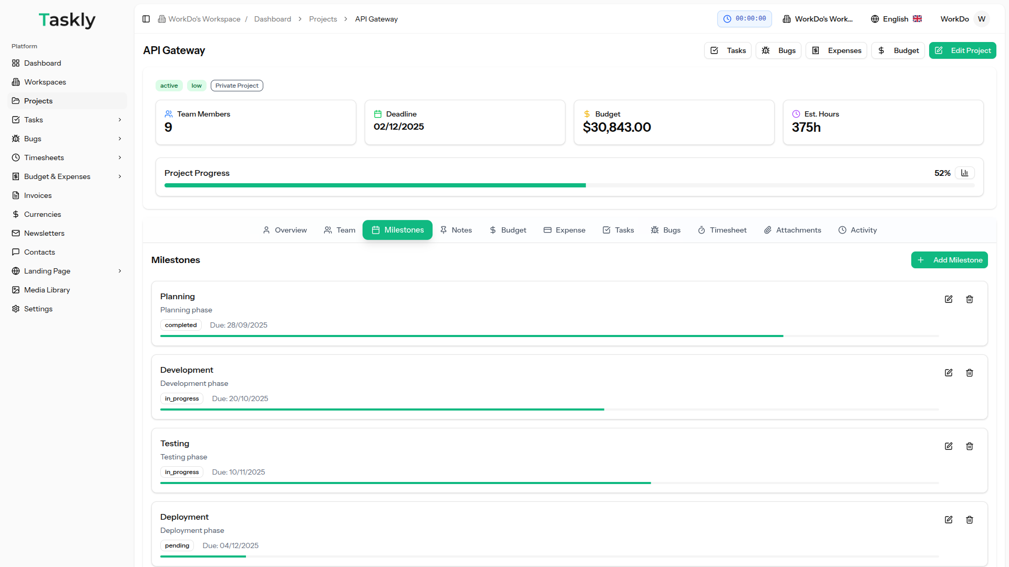
Task: Expand the Landing Page sidebar chevron
Action: pos(120,271)
